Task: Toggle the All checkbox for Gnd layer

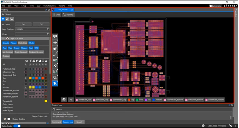Action: point(26,81)
